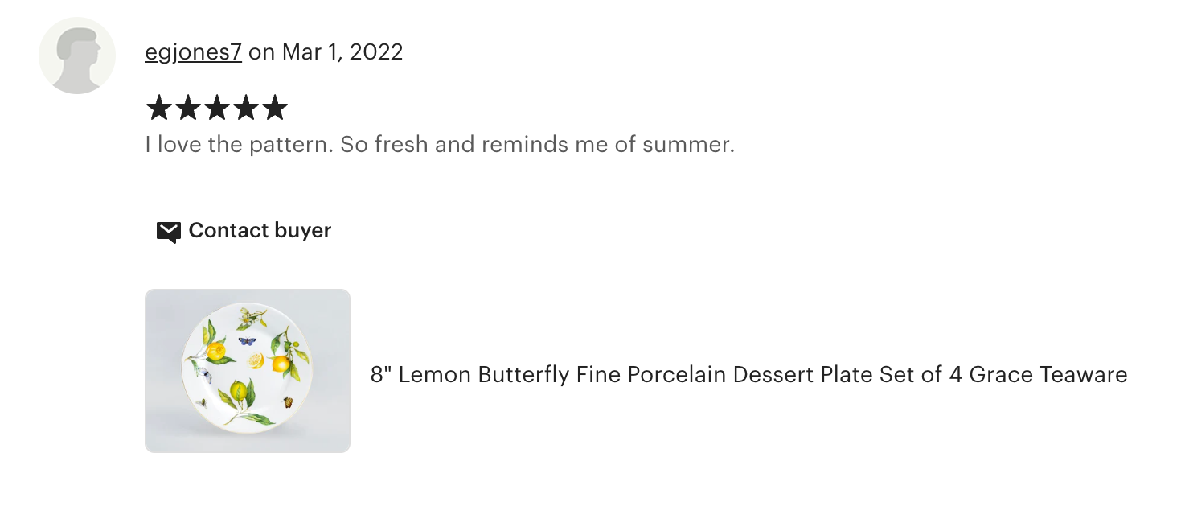Click the review text about the pattern
The height and width of the screenshot is (531, 1185).
[x=440, y=145]
